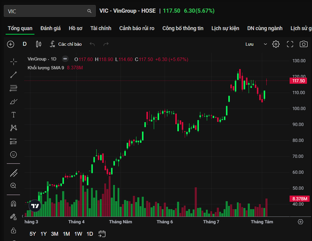Click the header price 117.50 text
Screen dimensions: 312x241
coord(172,11)
